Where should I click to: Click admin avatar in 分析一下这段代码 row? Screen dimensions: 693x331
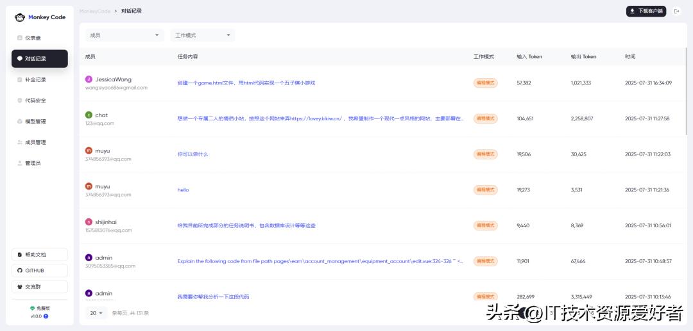tap(89, 293)
